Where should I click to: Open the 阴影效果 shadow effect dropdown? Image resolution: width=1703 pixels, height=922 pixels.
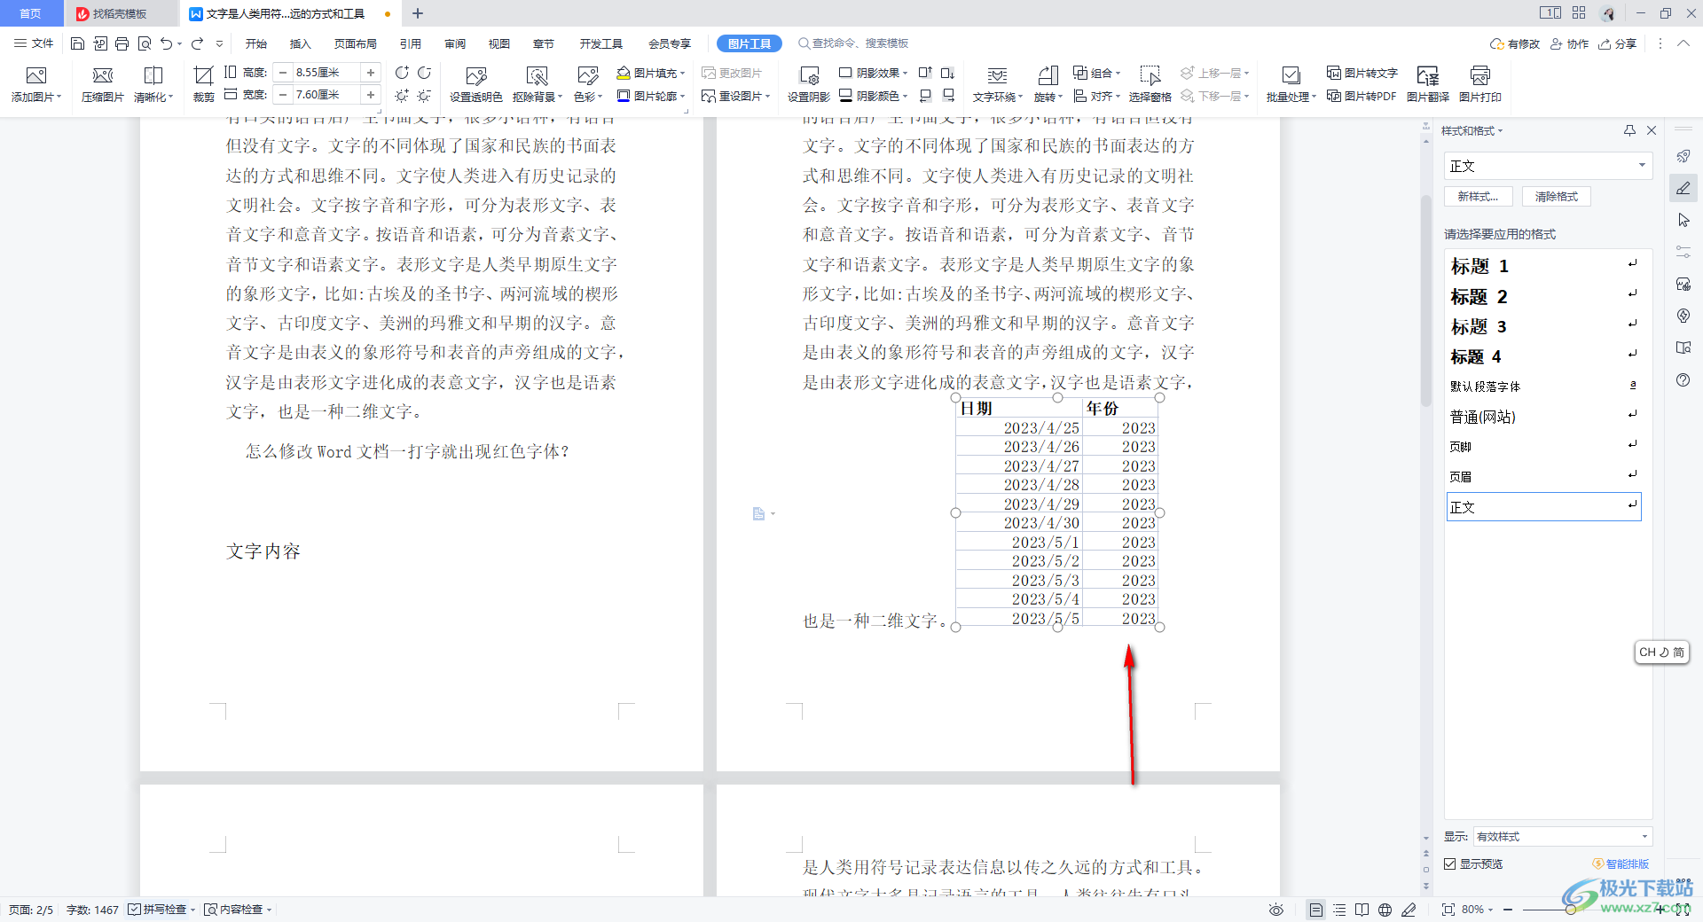pyautogui.click(x=873, y=73)
